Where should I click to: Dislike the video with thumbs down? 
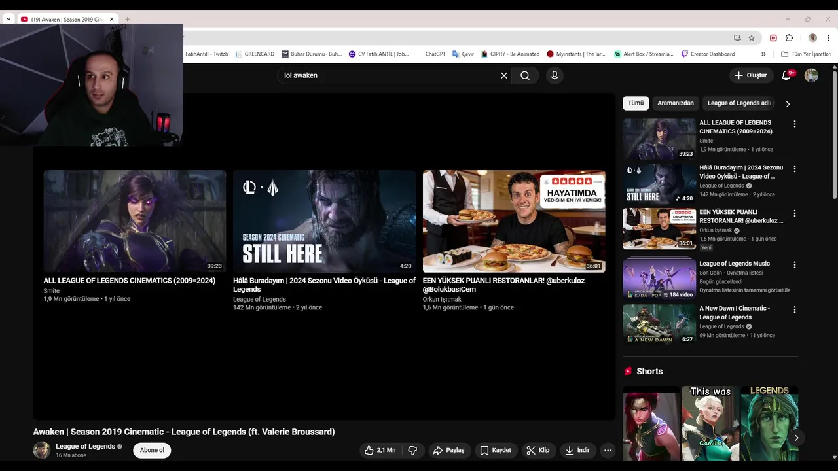pos(412,450)
